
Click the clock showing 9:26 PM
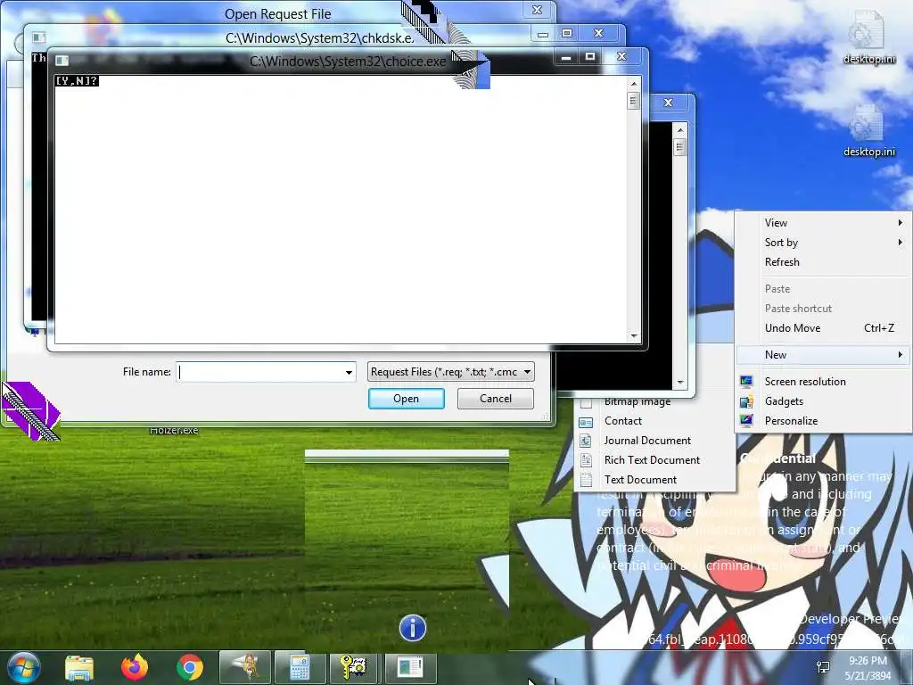coord(868,661)
